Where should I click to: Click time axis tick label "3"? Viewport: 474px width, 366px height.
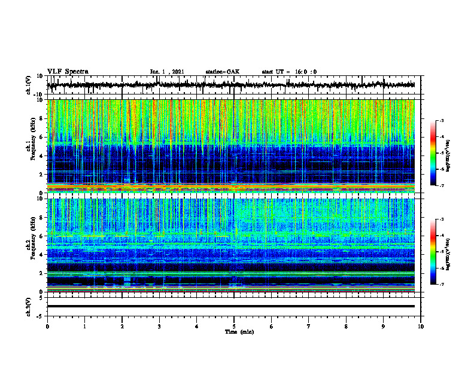click(159, 327)
